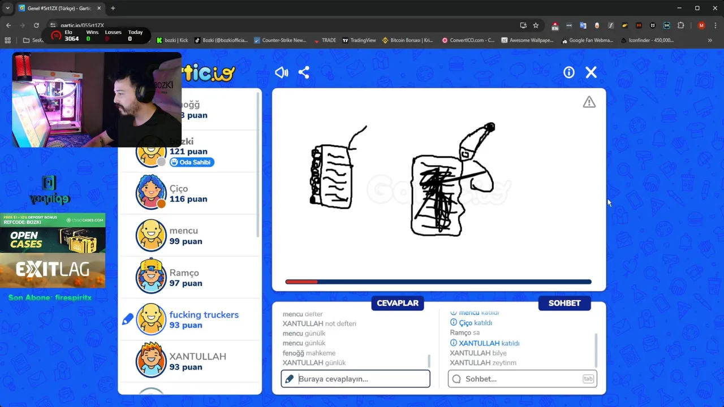Open the TRADE bookmark
Screen dimensions: 724x407
[x=325, y=40]
